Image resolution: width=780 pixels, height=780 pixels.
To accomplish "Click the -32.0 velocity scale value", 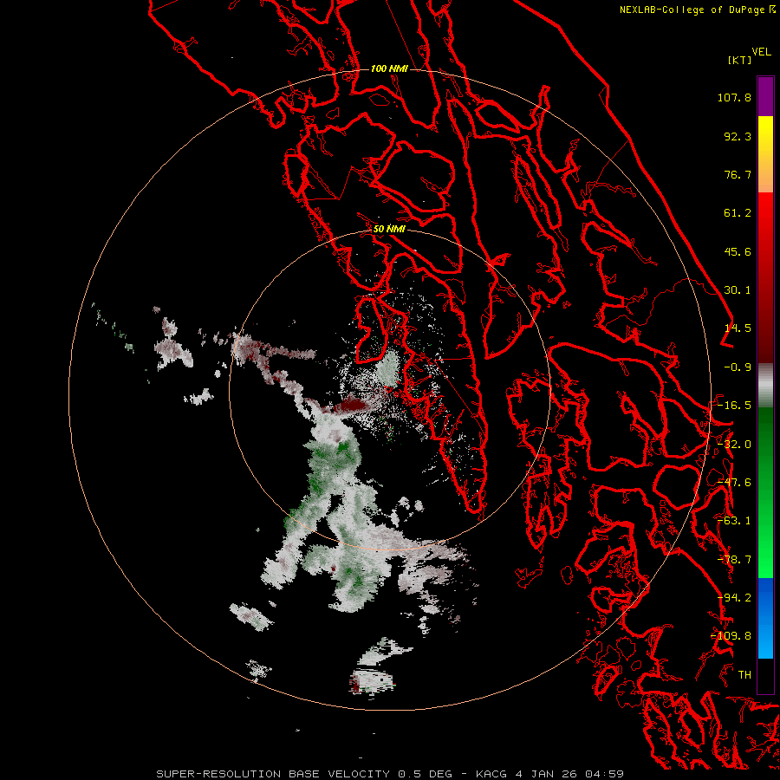I will pos(734,445).
